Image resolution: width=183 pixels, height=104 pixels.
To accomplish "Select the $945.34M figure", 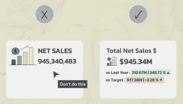I will point(136,62).
